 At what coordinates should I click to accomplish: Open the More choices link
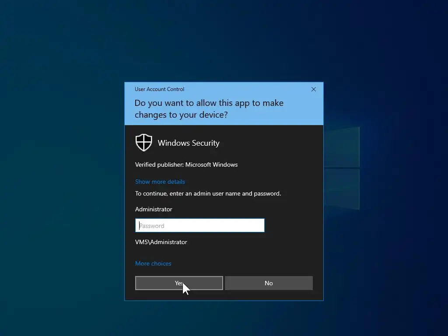pos(153,263)
